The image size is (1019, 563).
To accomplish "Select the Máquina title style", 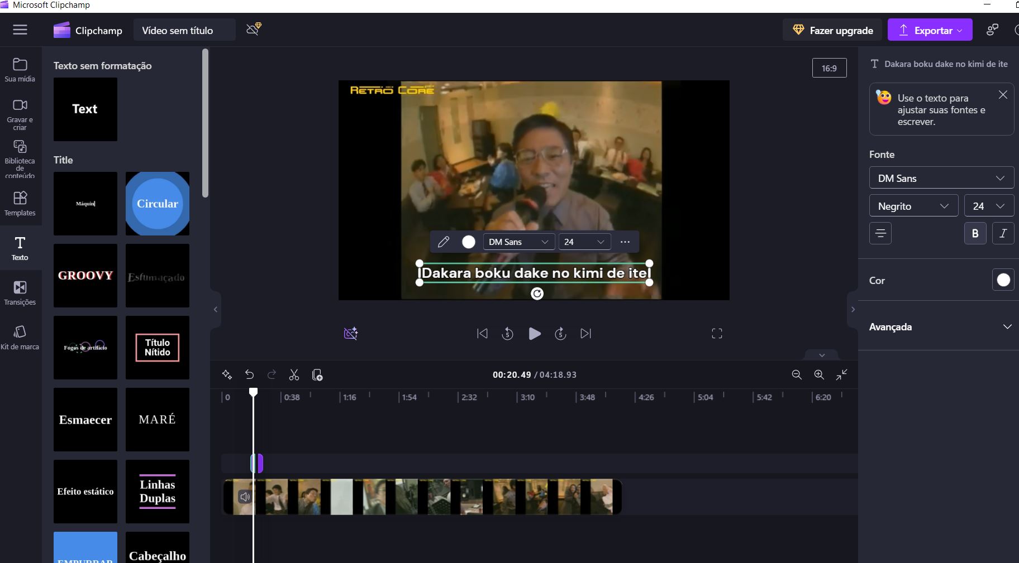I will point(85,204).
